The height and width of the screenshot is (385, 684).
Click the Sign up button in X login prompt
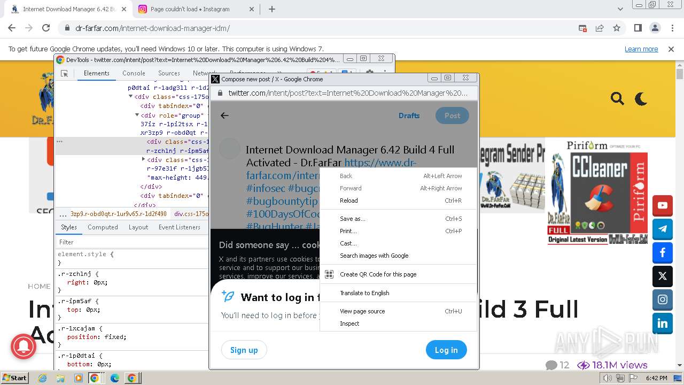tap(244, 350)
